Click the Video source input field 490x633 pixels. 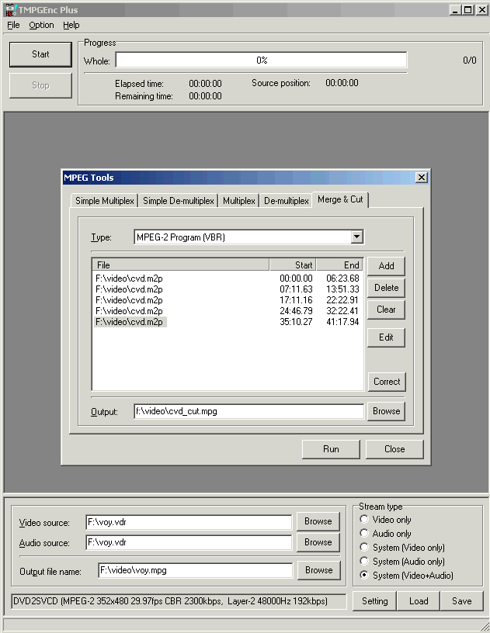[189, 522]
